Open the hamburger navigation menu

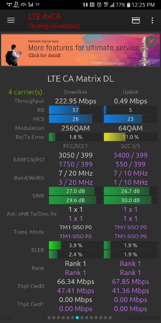11,20
